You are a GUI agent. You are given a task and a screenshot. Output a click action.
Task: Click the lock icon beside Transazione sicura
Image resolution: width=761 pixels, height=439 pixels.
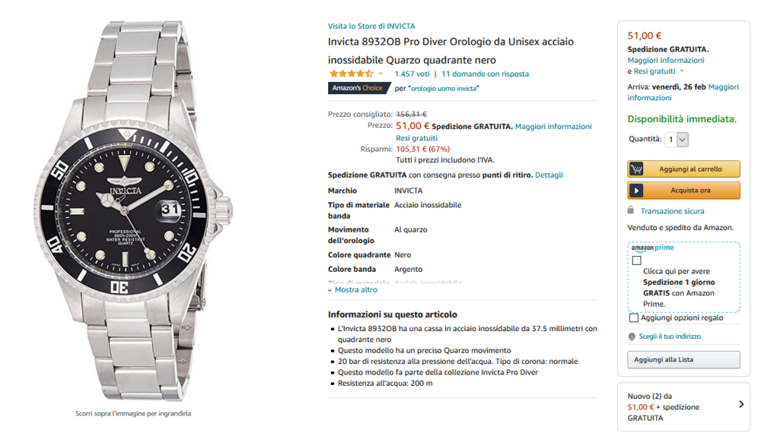point(631,210)
